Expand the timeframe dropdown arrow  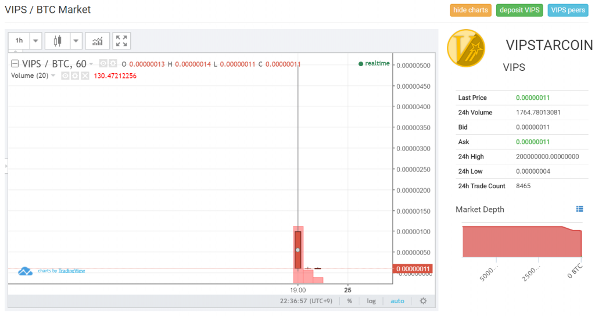pos(35,41)
